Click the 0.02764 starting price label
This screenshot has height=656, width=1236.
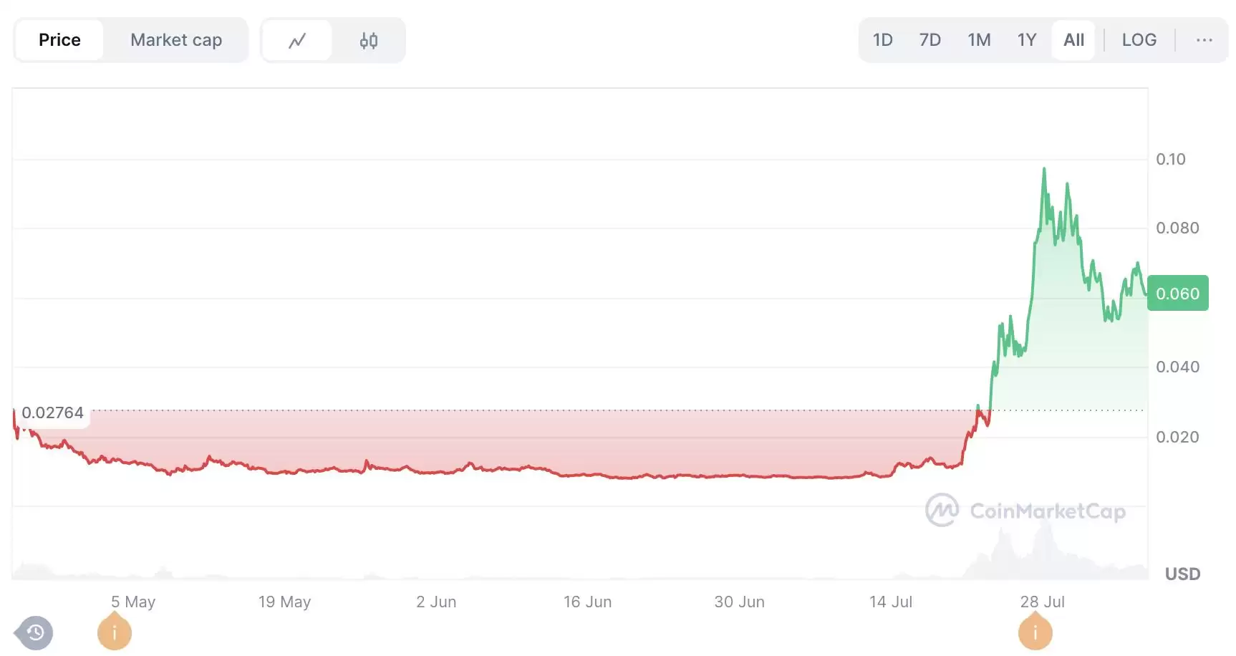[52, 413]
